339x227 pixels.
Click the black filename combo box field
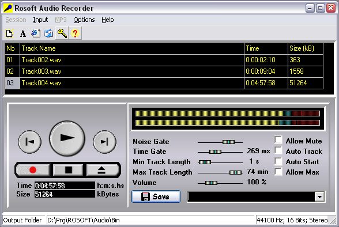[x=251, y=197]
